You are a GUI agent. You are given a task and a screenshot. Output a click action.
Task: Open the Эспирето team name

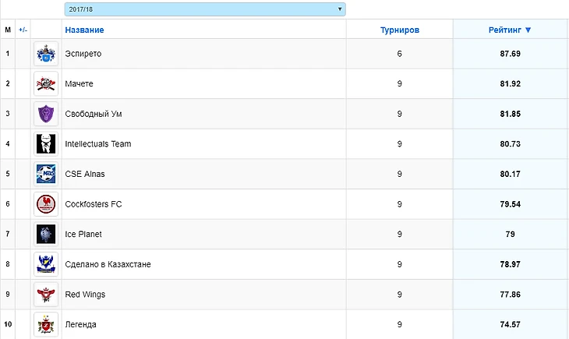pyautogui.click(x=83, y=54)
